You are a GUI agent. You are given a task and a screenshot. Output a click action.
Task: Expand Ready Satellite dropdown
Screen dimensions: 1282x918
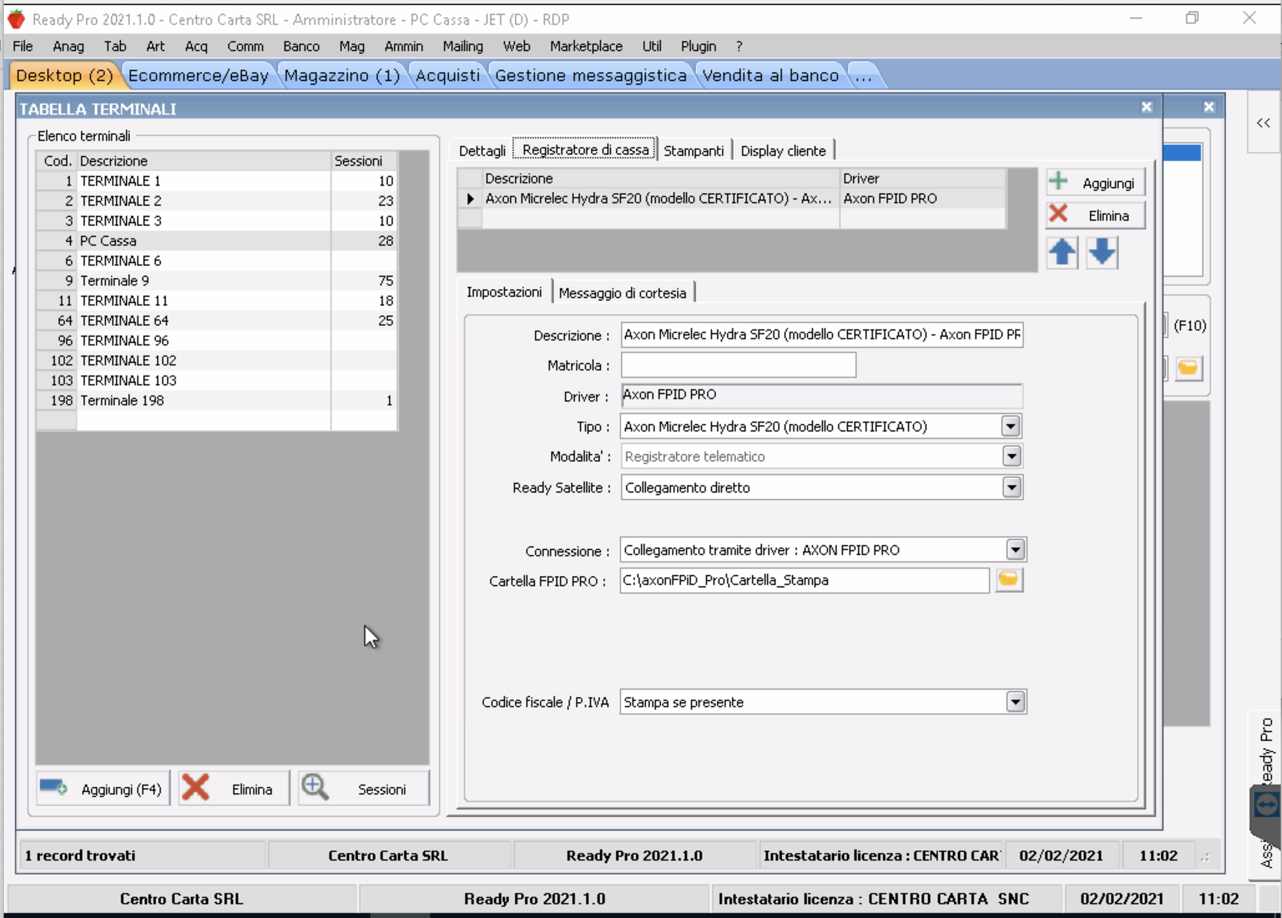(1011, 487)
